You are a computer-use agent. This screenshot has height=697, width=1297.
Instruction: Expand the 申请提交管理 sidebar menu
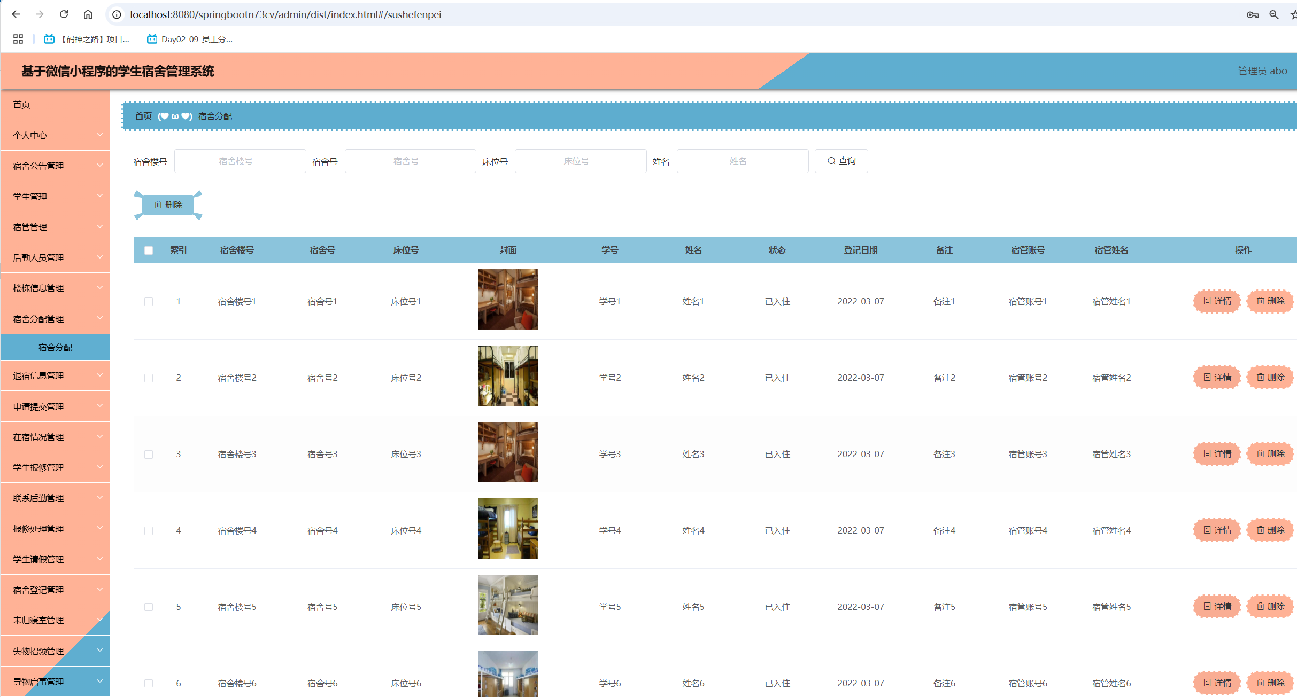tap(55, 406)
